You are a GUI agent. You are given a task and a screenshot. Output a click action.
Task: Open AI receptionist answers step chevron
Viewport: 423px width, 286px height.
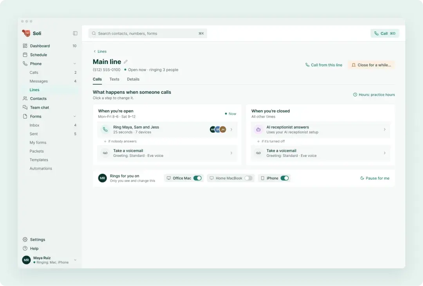(385, 129)
